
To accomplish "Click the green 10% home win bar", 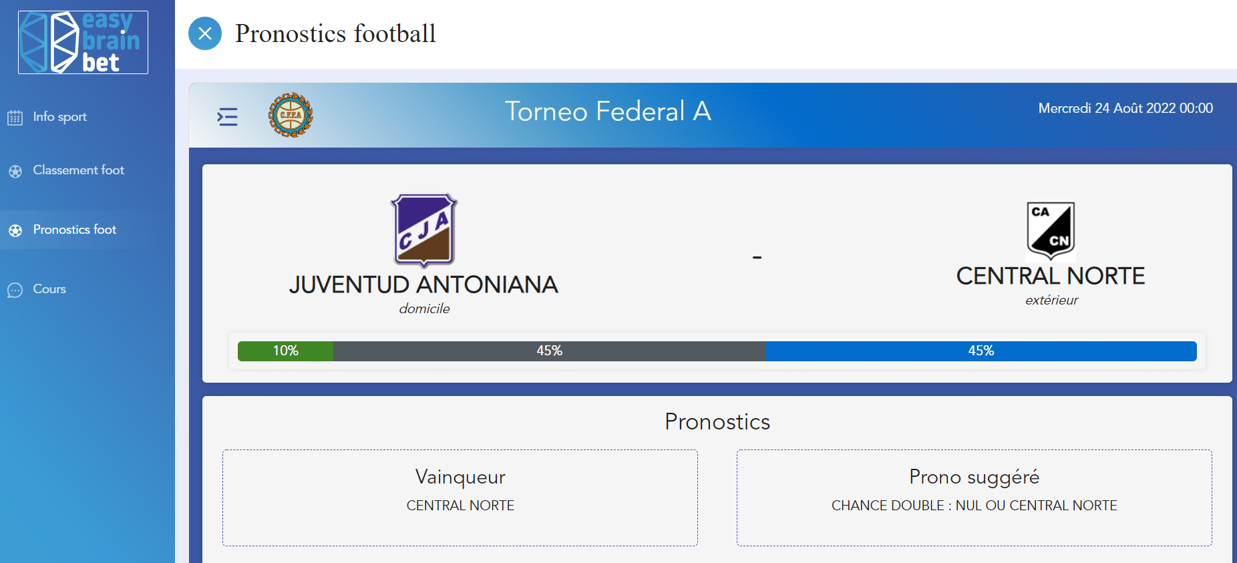I will 286,351.
